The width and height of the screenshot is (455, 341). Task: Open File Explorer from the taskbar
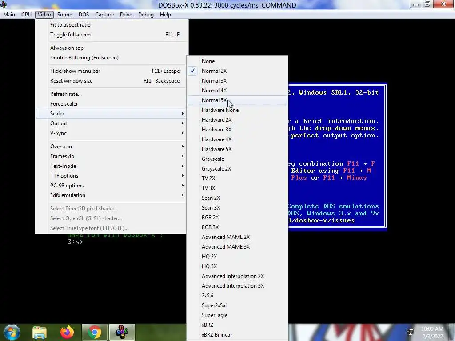click(40, 332)
